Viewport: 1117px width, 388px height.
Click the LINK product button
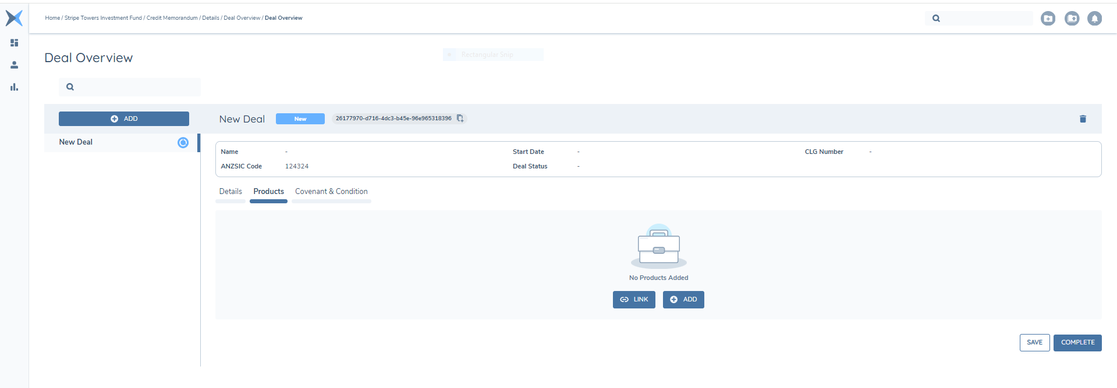coord(634,300)
